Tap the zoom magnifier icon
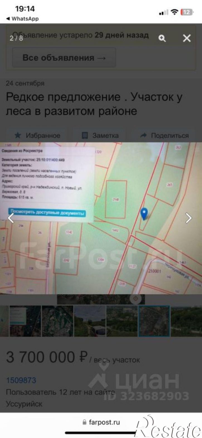The image size is (202, 438). 162,38
